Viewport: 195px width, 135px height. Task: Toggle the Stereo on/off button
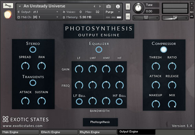pos(33,50)
